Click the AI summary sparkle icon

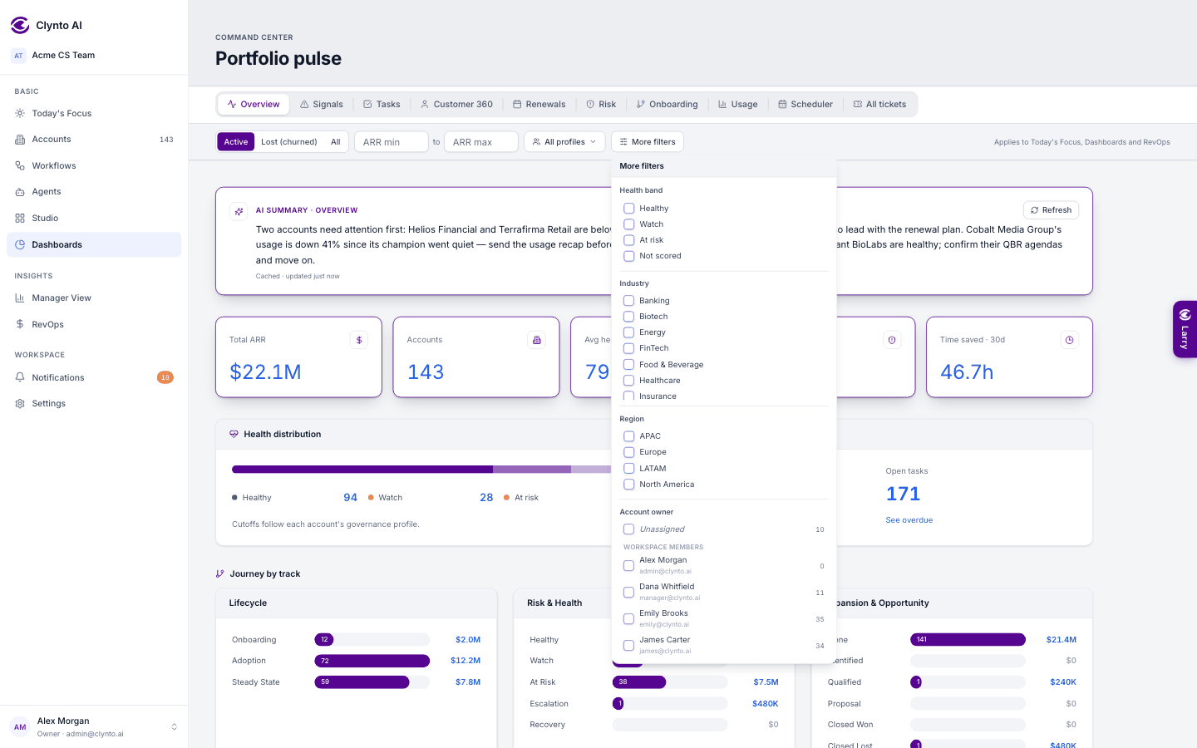tap(239, 211)
